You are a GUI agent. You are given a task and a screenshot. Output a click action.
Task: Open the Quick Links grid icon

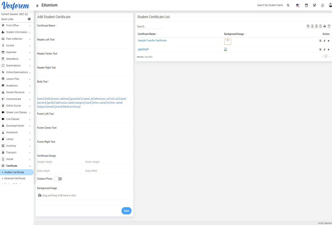point(29,19)
